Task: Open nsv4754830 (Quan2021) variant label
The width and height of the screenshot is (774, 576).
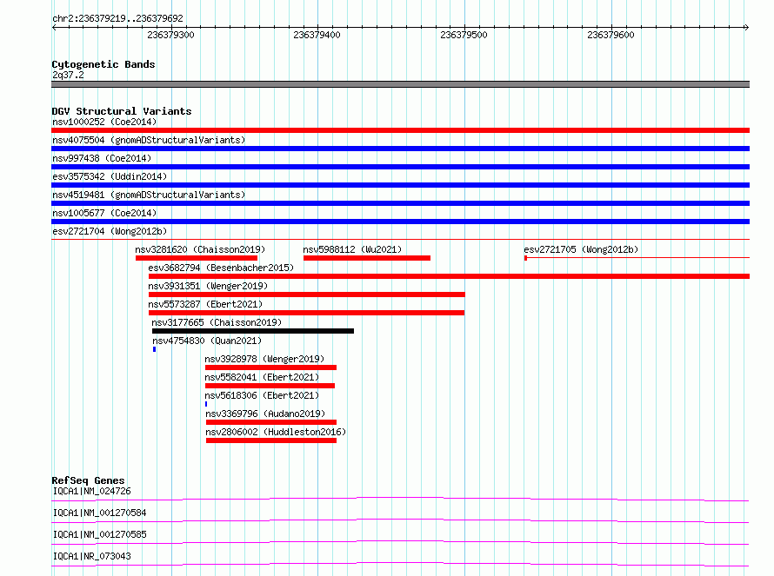Action: [x=207, y=341]
